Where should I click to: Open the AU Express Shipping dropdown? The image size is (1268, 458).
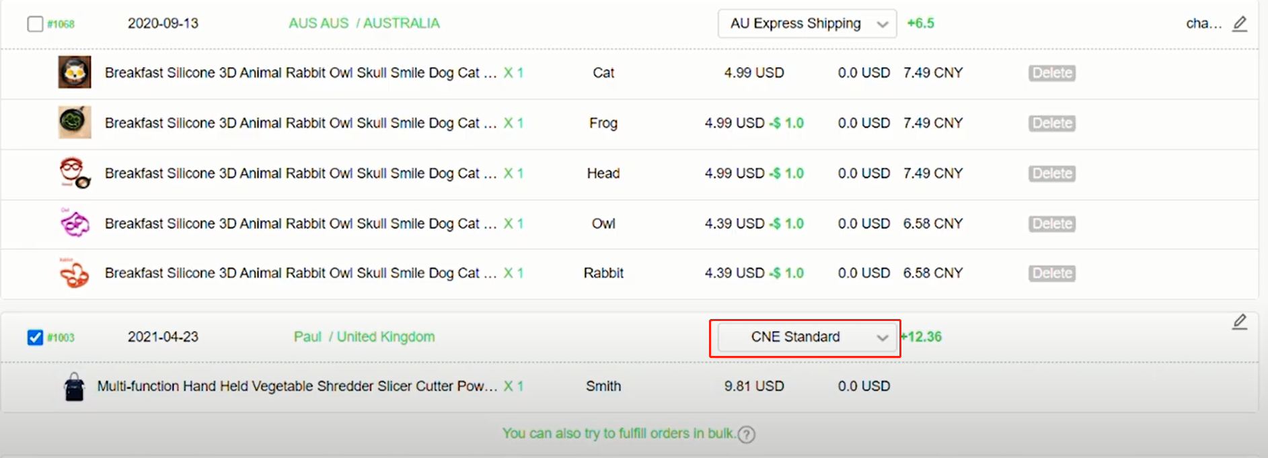(807, 24)
